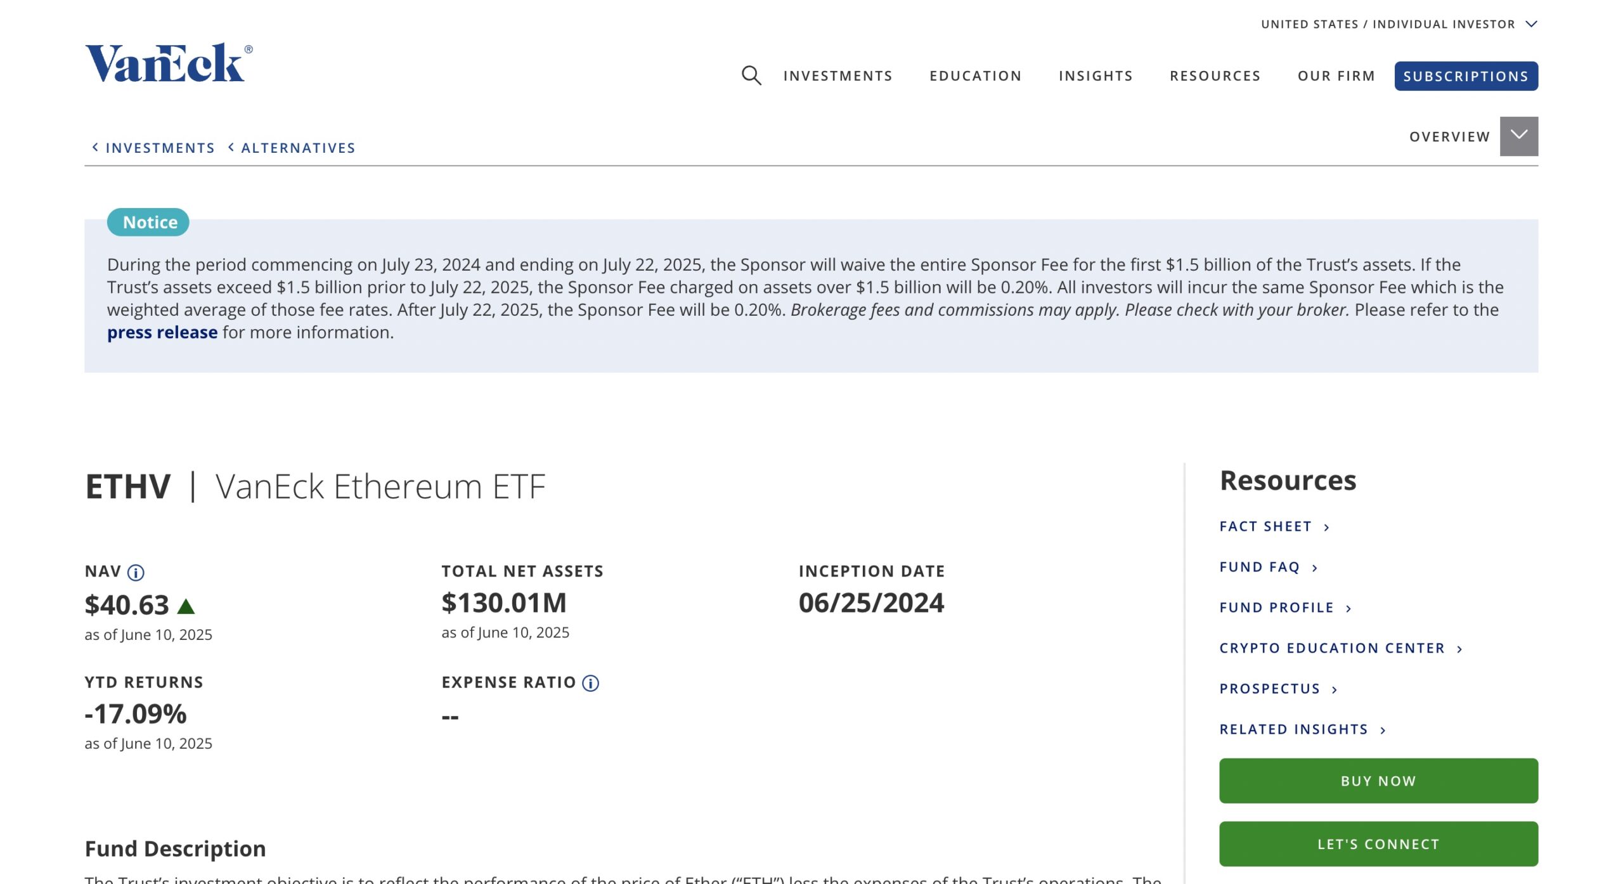Select the NAV value $40.63
Viewport: 1623px width, 884px height.
127,605
